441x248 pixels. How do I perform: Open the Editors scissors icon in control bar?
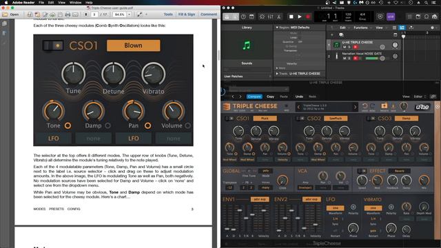(278, 17)
